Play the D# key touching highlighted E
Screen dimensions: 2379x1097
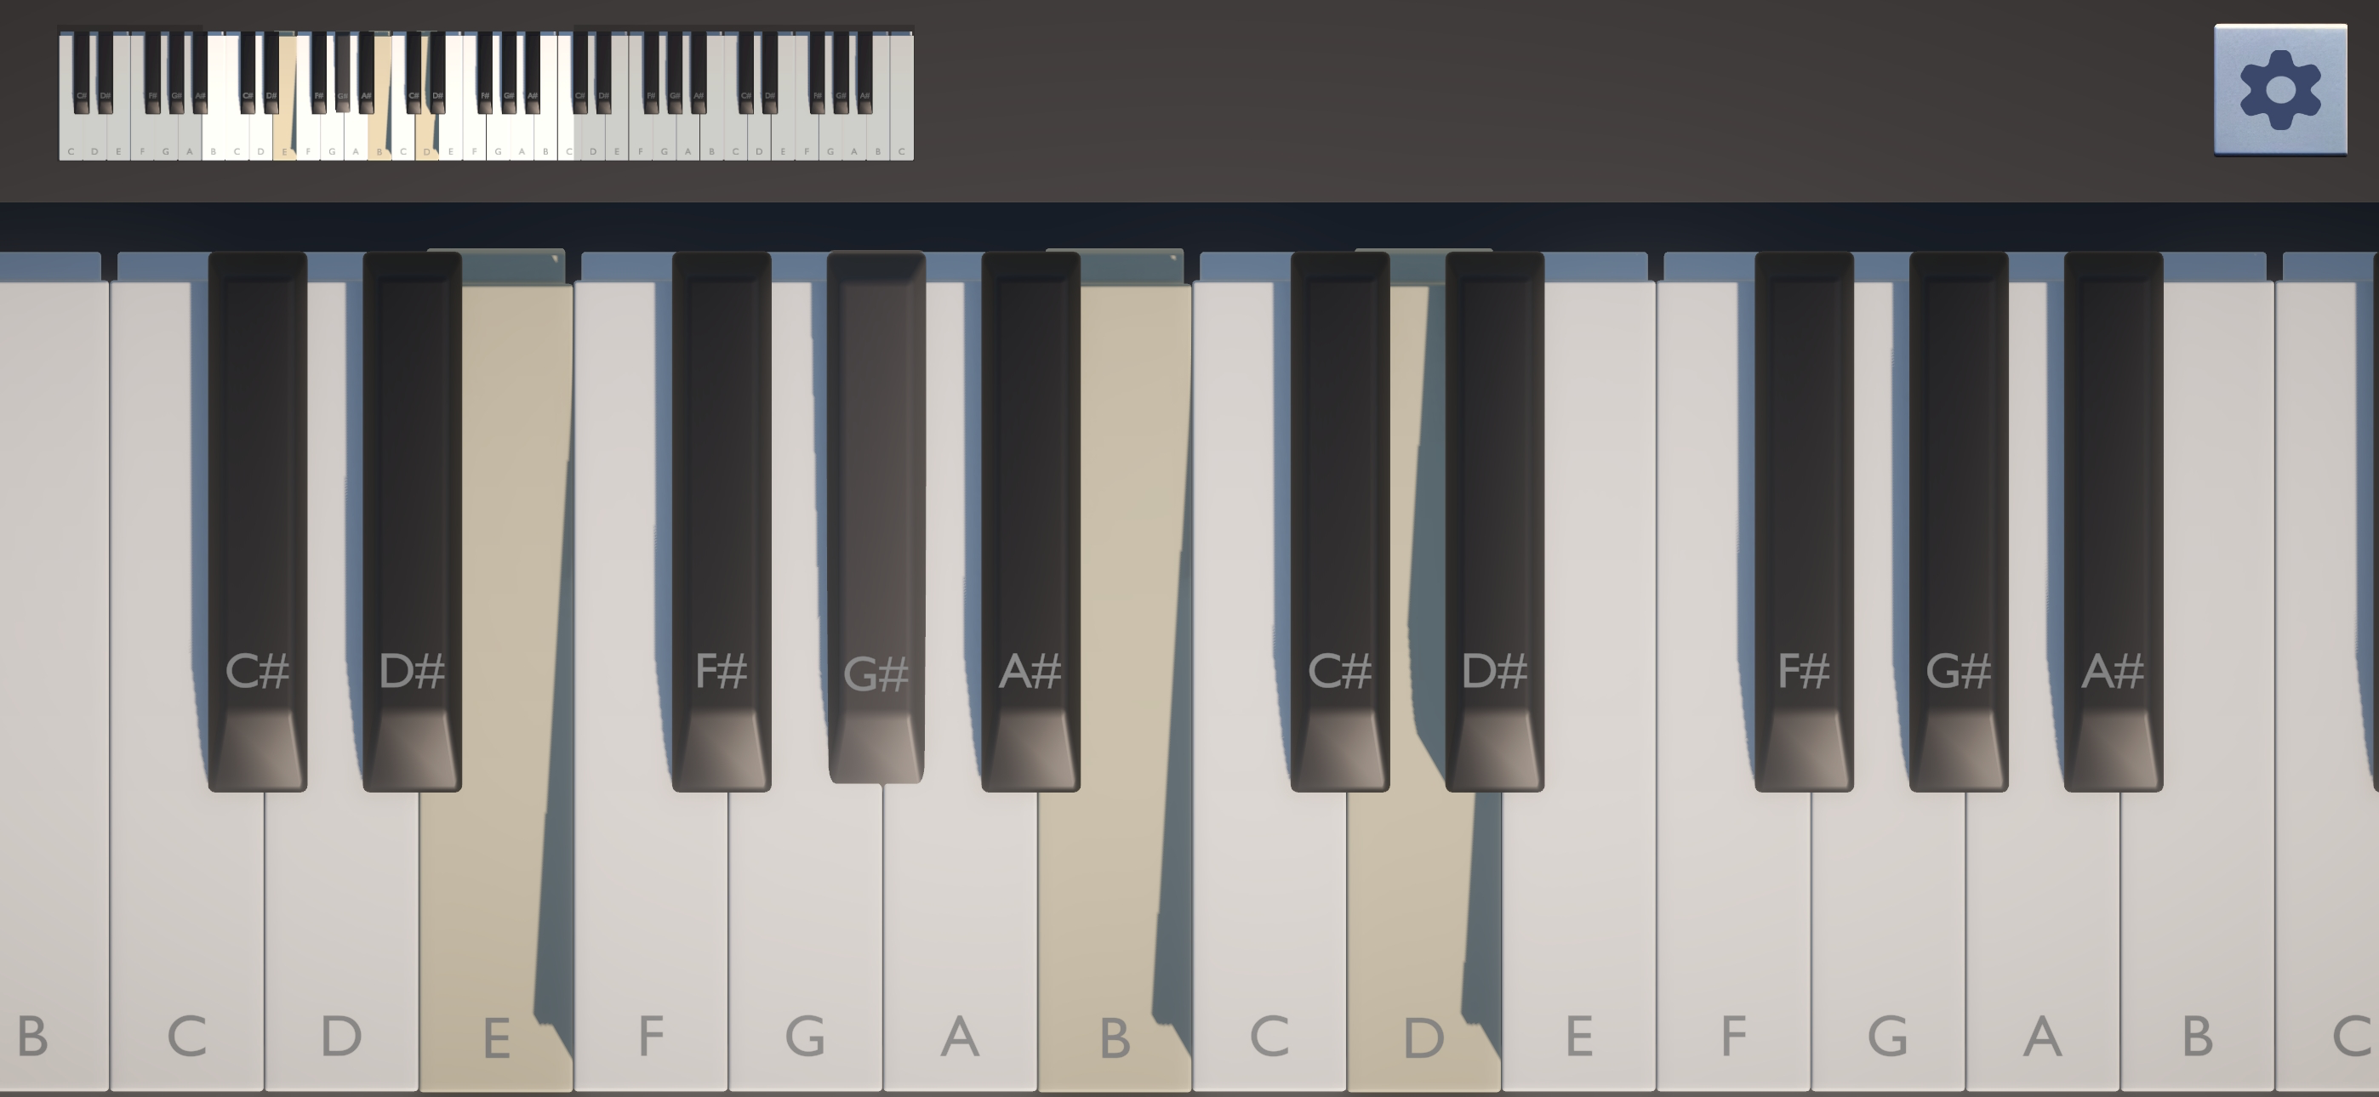click(x=412, y=522)
